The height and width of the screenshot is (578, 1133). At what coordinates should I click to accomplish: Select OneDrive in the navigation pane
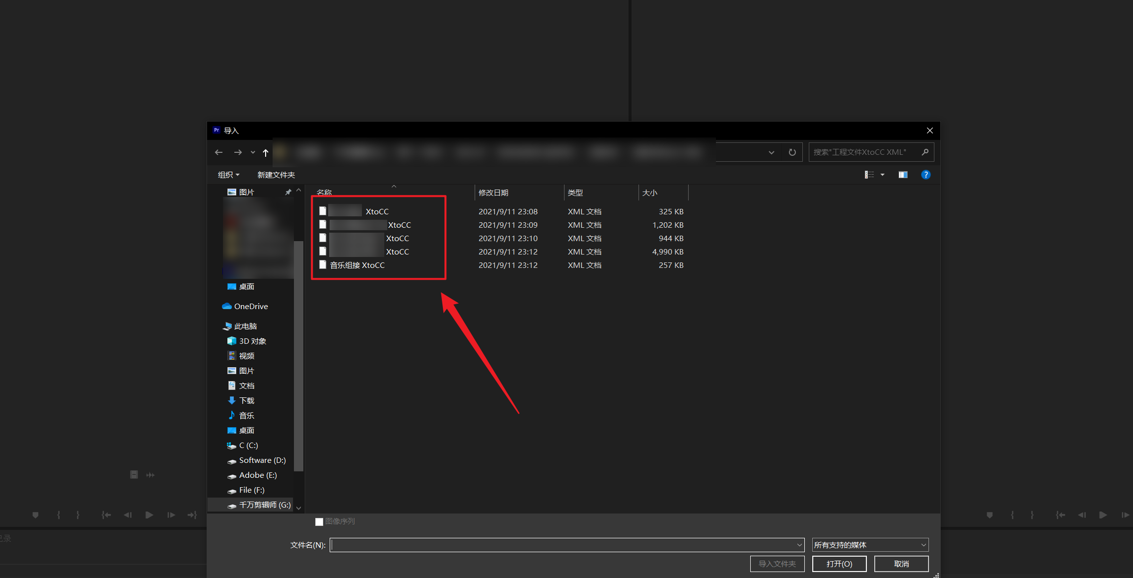[251, 306]
